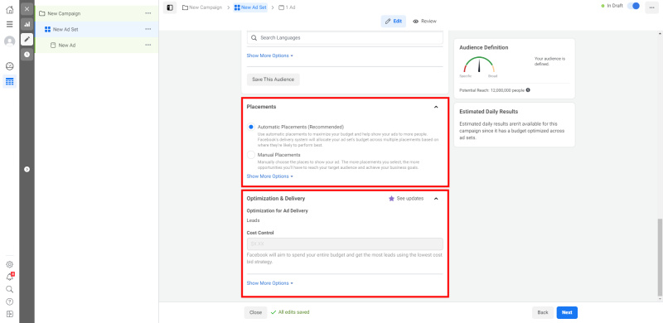Click the Close button

tap(255, 312)
